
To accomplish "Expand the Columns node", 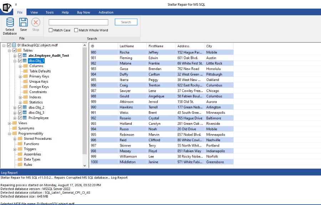I will 20,66.
